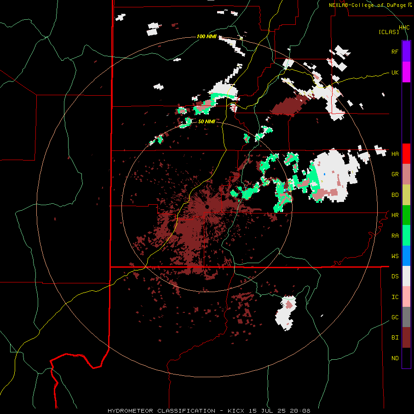This screenshot has height=414, width=414.
Task: Click the 15 JUL 25 date text
Action: (267, 411)
